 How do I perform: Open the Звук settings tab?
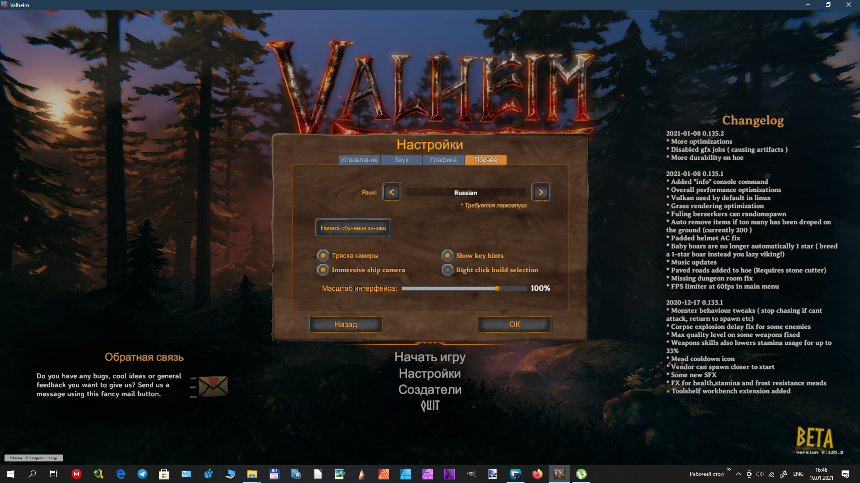click(401, 160)
